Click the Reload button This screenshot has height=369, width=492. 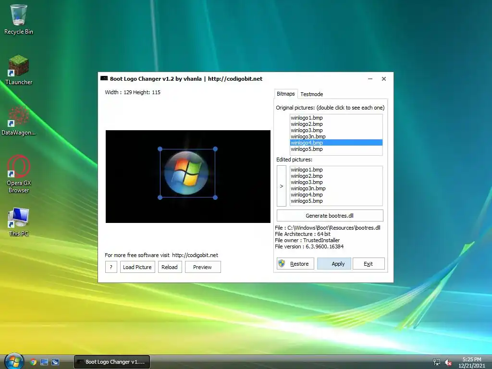(170, 267)
